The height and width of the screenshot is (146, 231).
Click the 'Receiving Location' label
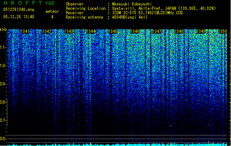(86, 8)
